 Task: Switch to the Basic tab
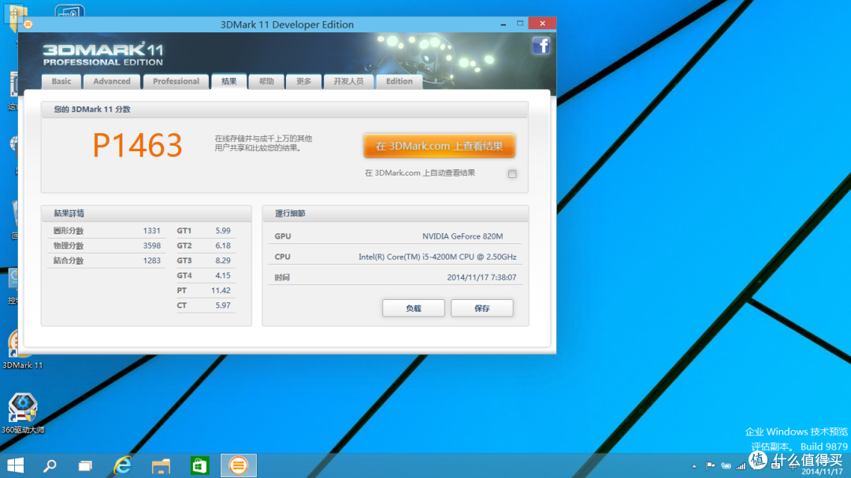pos(61,81)
